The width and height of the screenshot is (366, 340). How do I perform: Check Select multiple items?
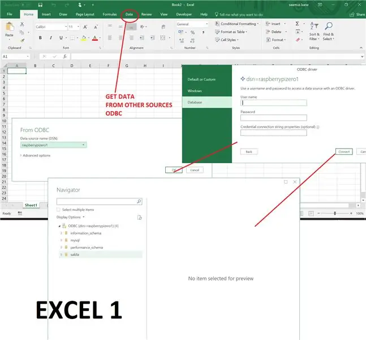58,210
